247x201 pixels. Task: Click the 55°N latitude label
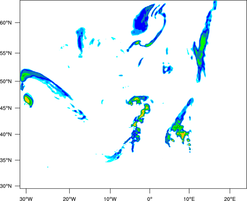(6, 53)
